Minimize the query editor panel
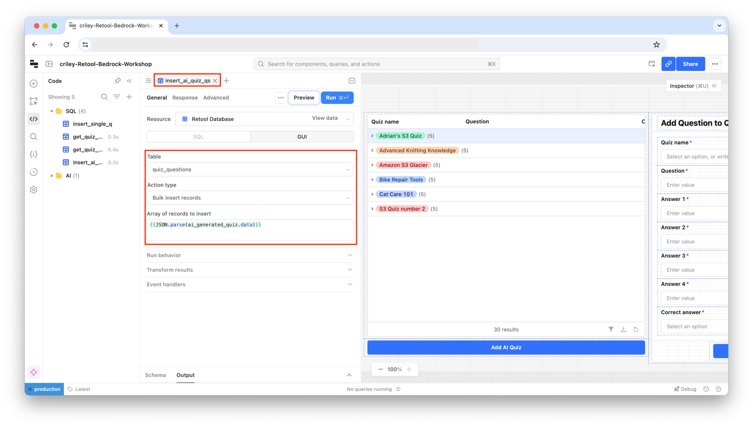753x428 pixels. (352, 81)
